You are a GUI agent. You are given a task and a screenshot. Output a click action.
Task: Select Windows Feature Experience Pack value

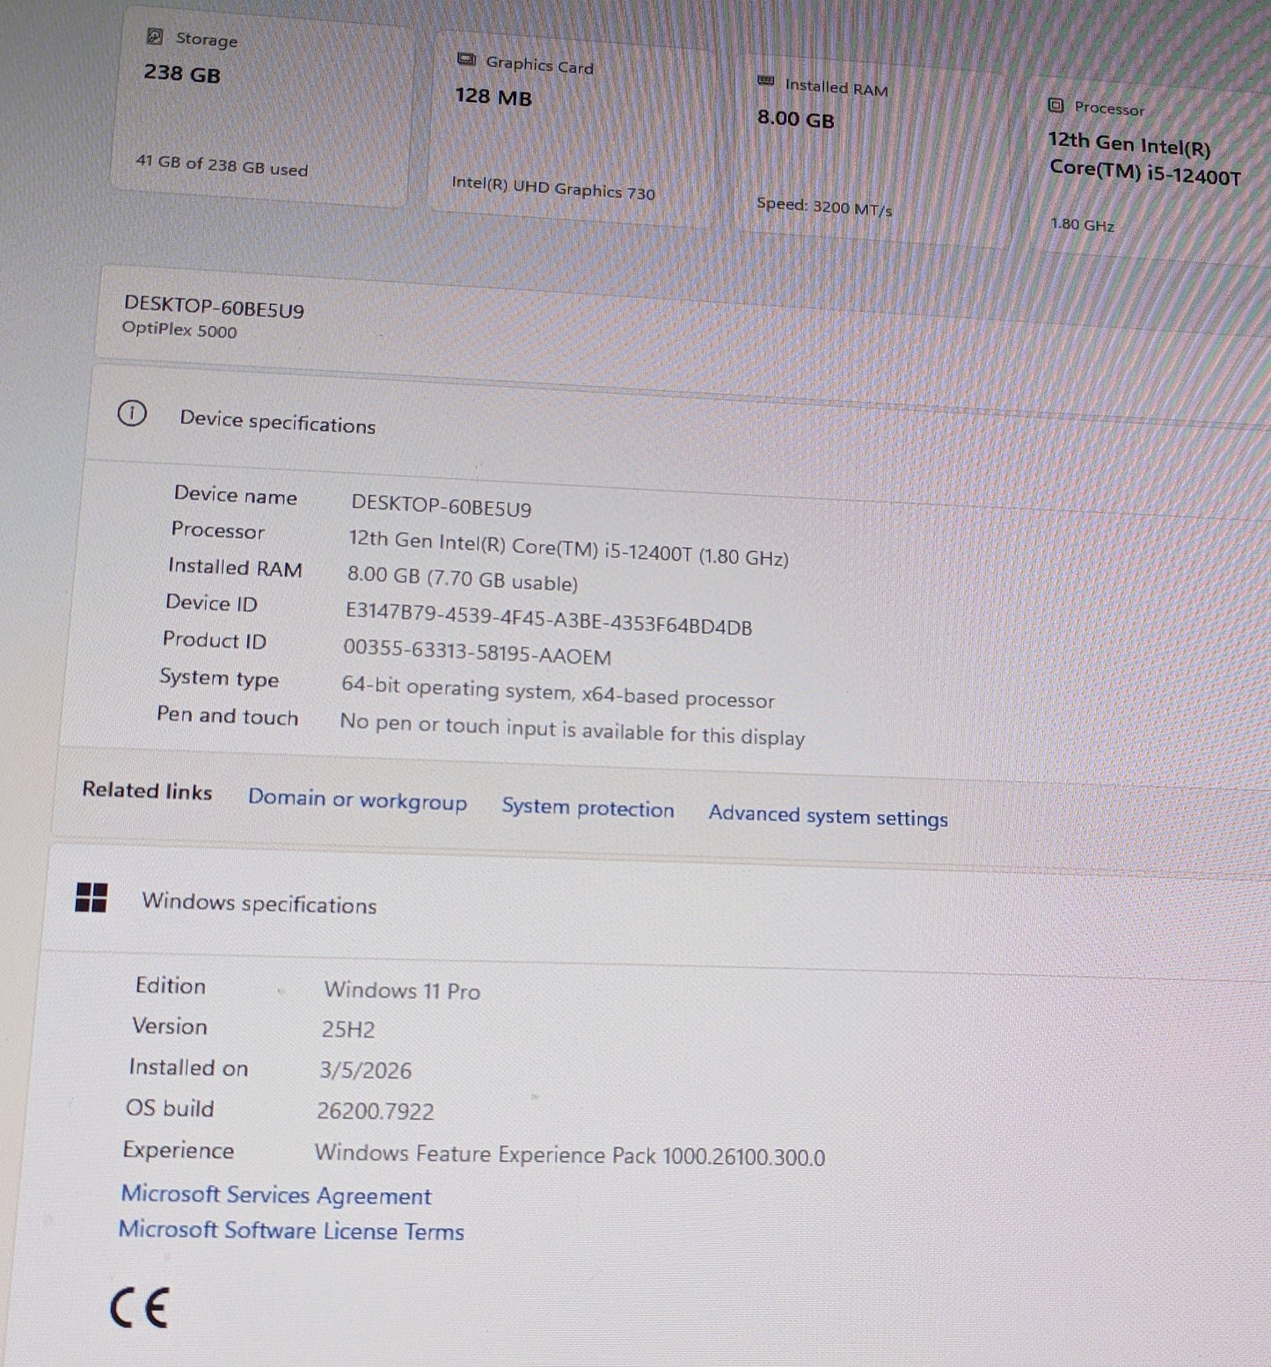pos(570,1155)
